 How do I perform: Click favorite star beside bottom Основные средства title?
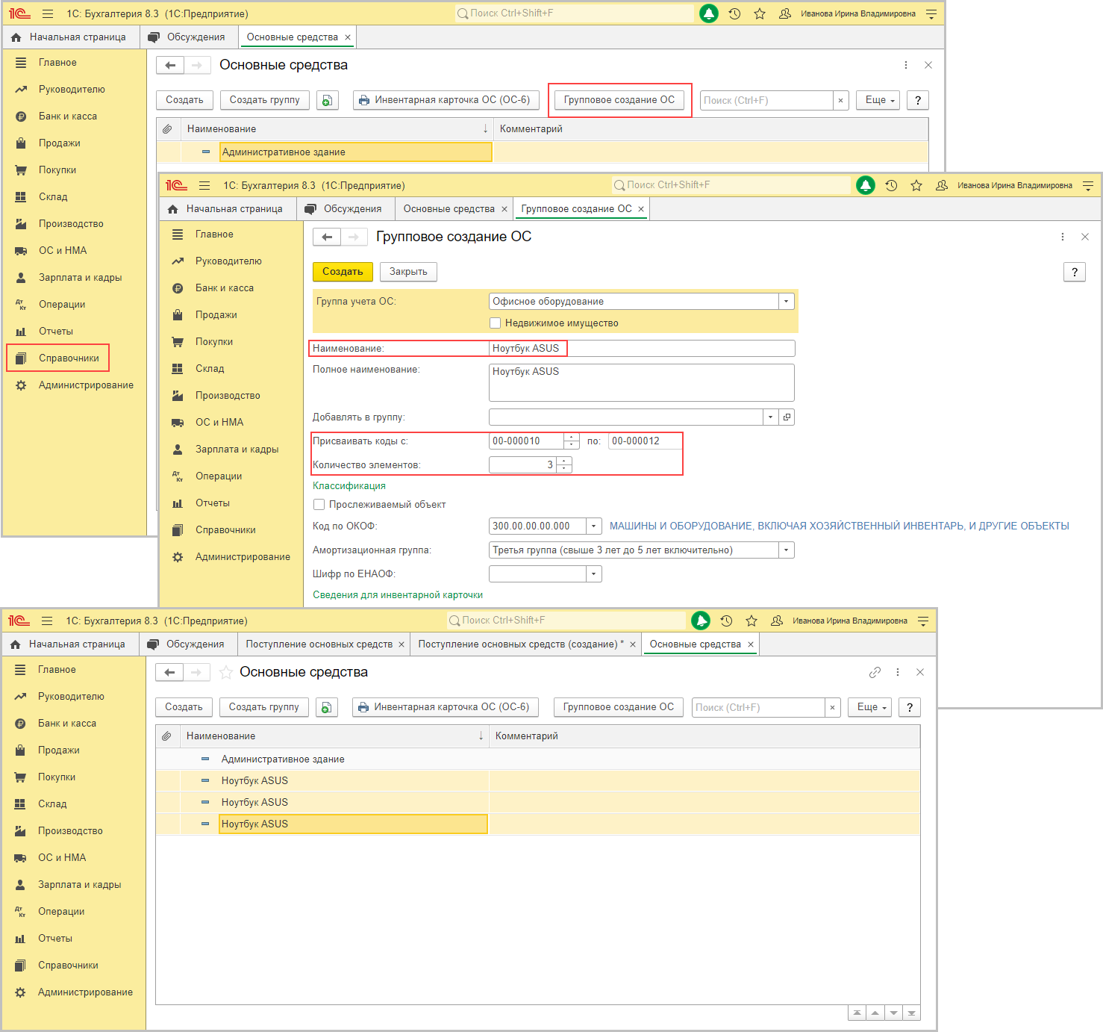[226, 673]
